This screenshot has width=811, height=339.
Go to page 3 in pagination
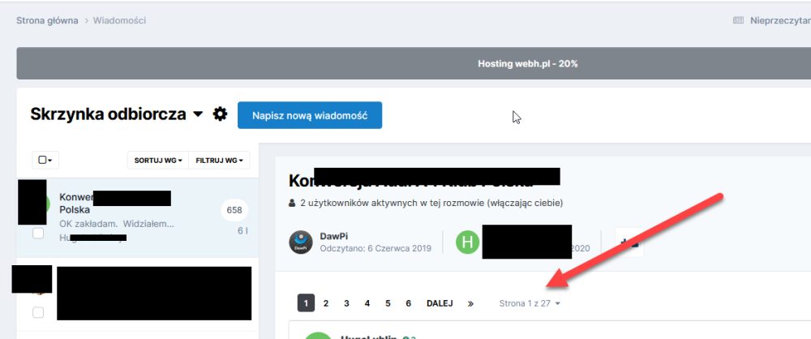click(346, 303)
